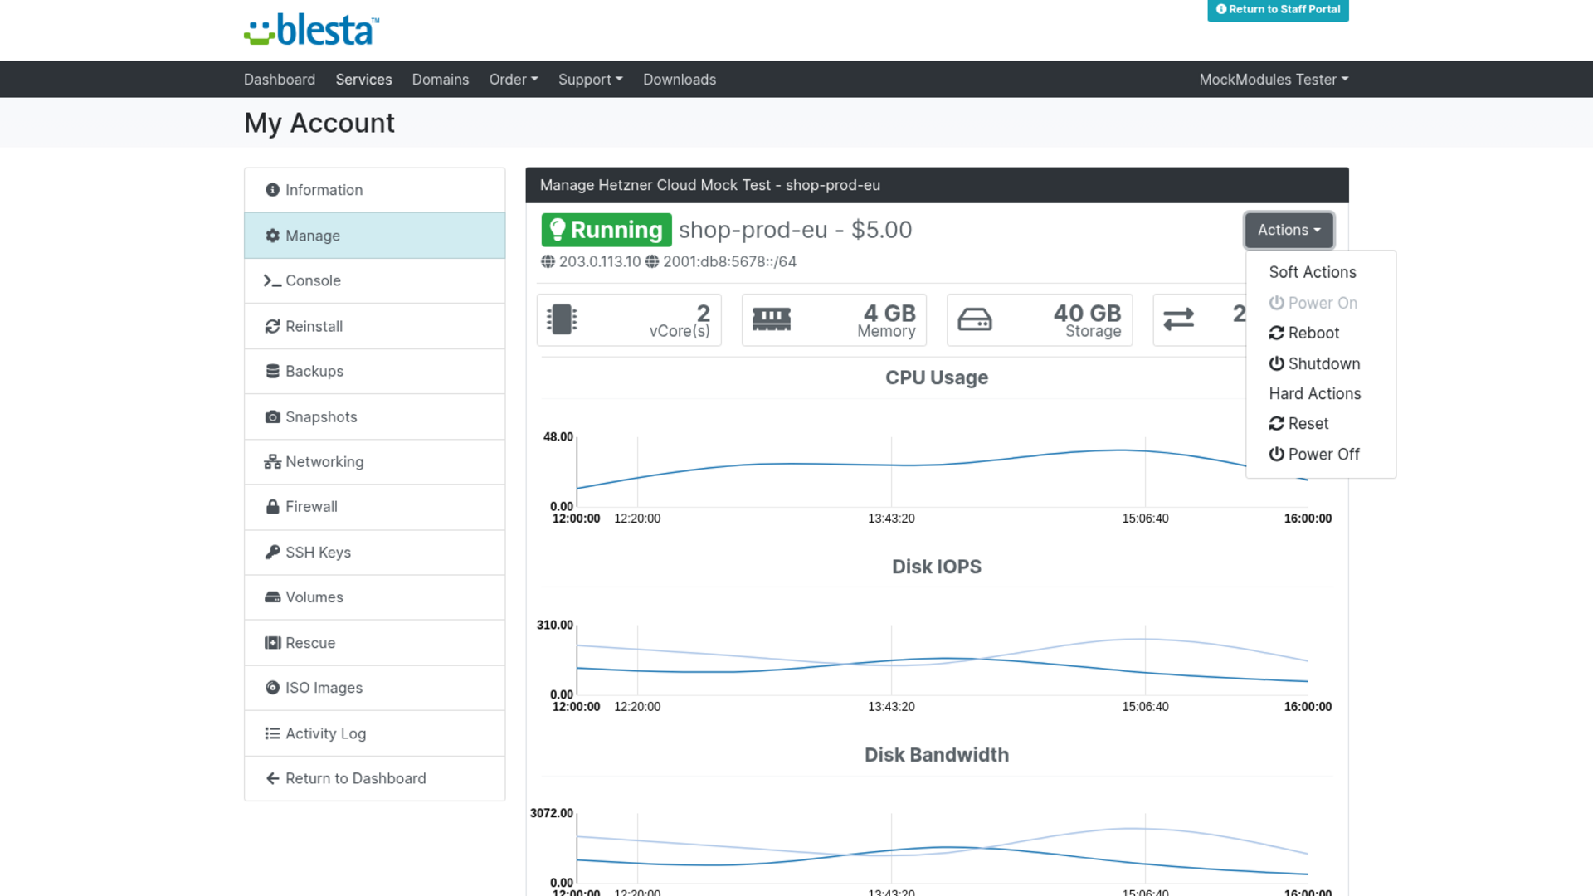Viewport: 1593px width, 896px height.
Task: Open the ISO Images sidebar link
Action: point(375,688)
